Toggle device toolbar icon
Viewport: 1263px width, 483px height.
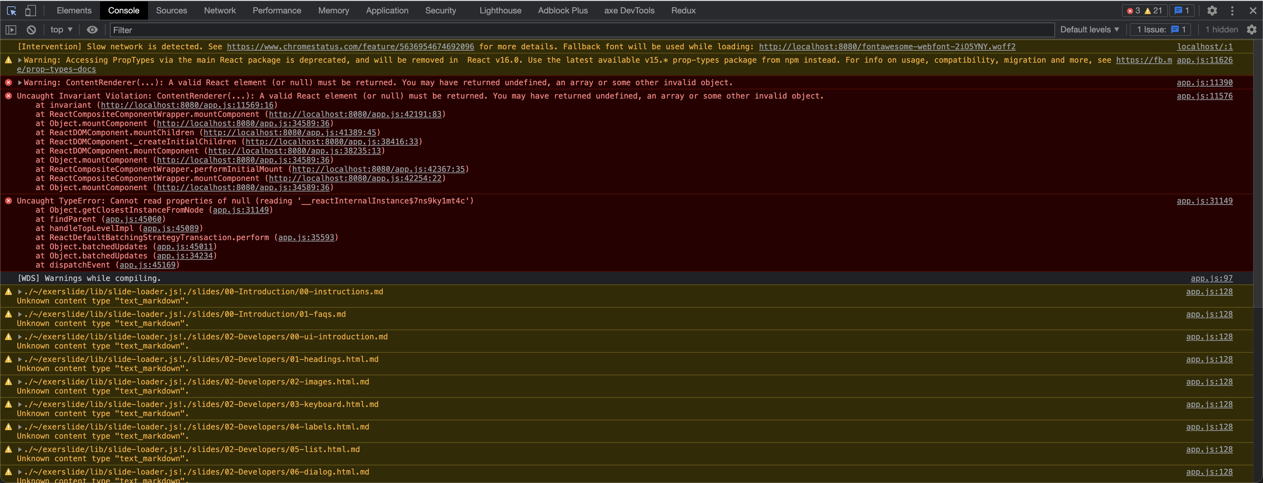(30, 10)
